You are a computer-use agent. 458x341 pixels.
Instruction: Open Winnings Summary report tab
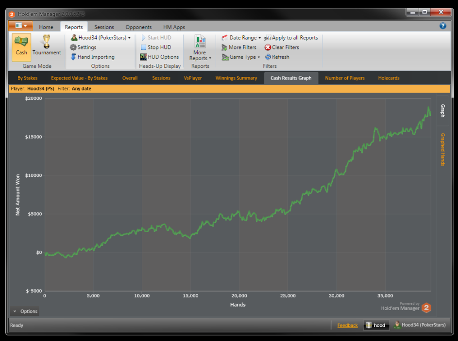click(x=237, y=78)
